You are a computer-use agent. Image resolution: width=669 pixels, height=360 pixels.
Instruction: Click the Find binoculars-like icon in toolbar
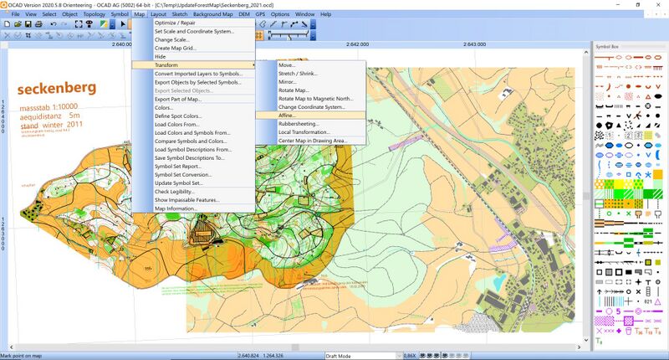click(89, 24)
